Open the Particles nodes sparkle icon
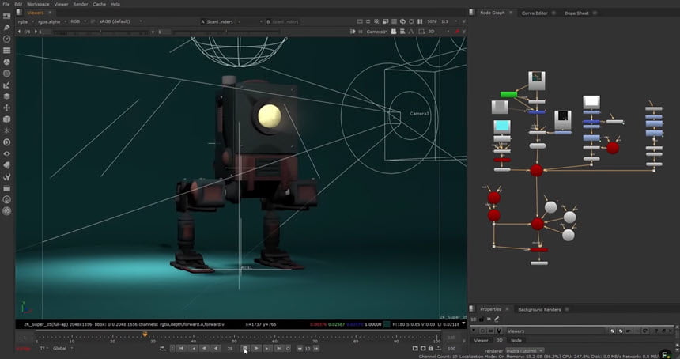Image resolution: width=680 pixels, height=359 pixels. (6, 130)
